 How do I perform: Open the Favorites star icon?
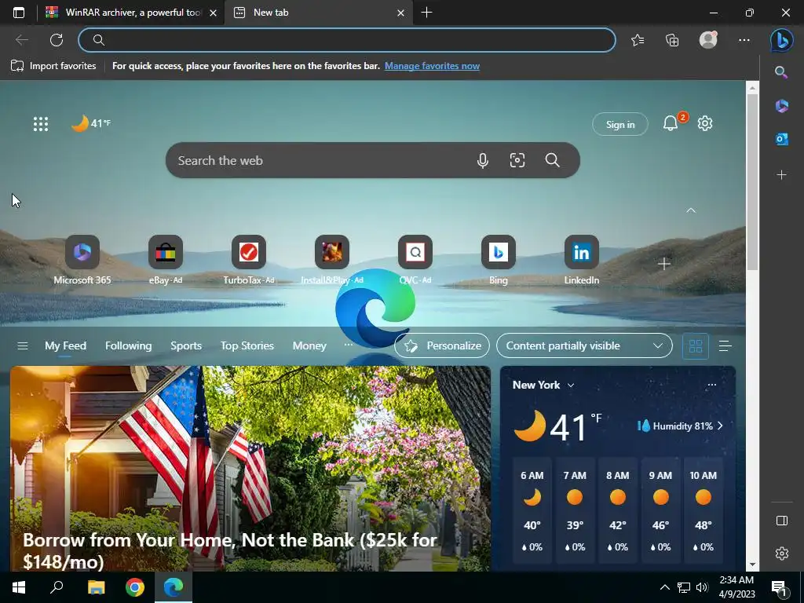pyautogui.click(x=638, y=40)
